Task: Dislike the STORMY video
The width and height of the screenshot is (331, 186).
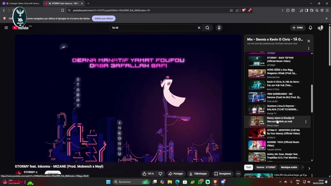Action: pyautogui.click(x=160, y=174)
